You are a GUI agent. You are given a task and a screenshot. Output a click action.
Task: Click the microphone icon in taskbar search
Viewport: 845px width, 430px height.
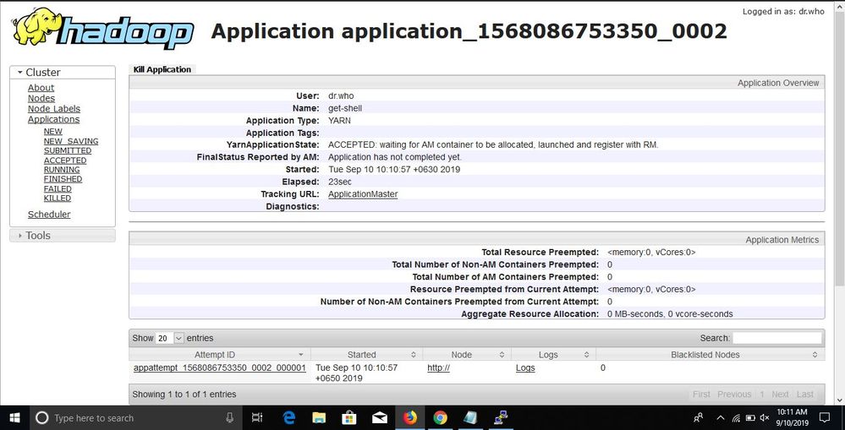click(230, 417)
